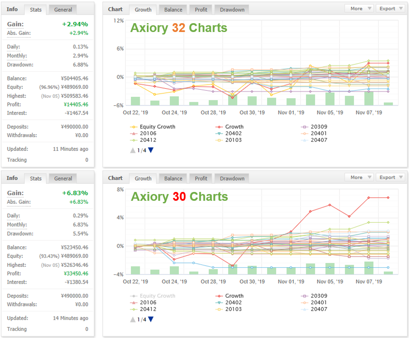Switch to Profit tab in Axiory 30 chart
This screenshot has width=409, height=338.
[201, 178]
